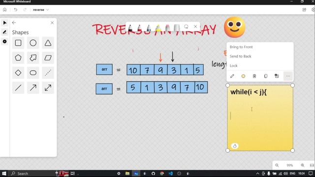The height and width of the screenshot is (177, 315).
Task: Pick the black pen in pen toolbar
Action: (130, 28)
